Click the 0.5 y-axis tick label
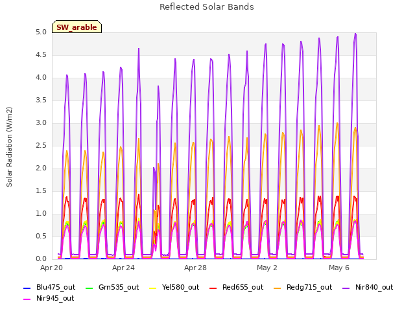 tap(41, 236)
